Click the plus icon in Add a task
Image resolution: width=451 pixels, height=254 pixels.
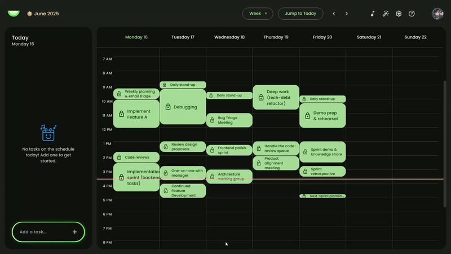click(74, 232)
